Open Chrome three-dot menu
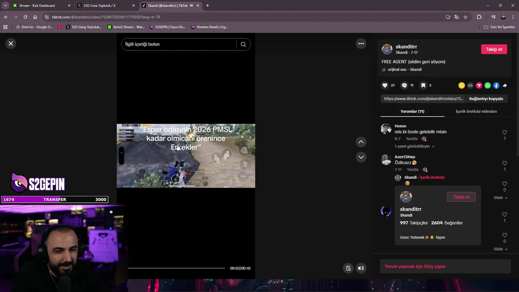 click(x=513, y=17)
